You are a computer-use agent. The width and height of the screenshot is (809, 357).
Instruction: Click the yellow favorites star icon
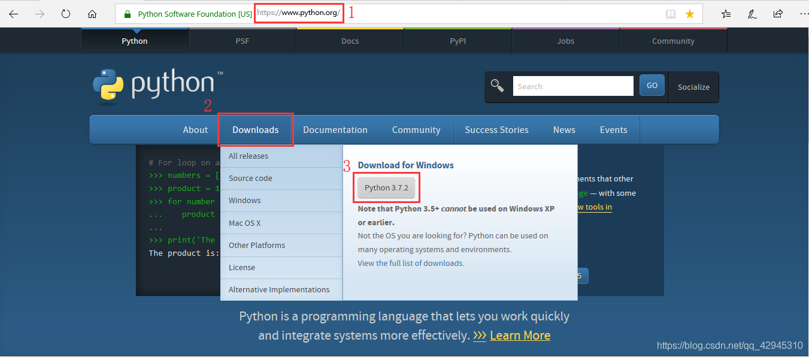coord(690,14)
